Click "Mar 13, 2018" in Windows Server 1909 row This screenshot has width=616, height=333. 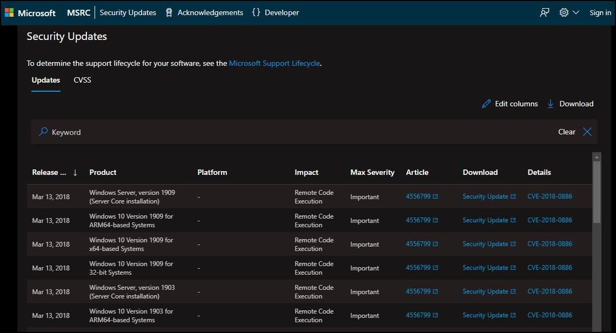tap(51, 197)
